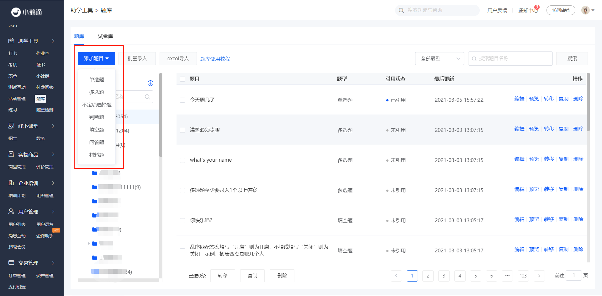Expand the 助学工具 sidebar chevron

coord(53,41)
